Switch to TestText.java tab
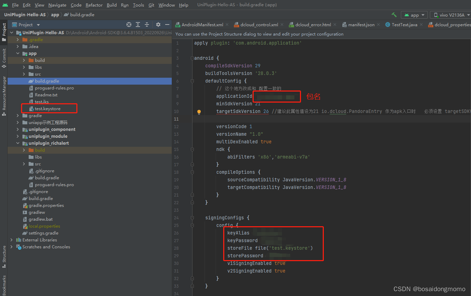 (404, 25)
